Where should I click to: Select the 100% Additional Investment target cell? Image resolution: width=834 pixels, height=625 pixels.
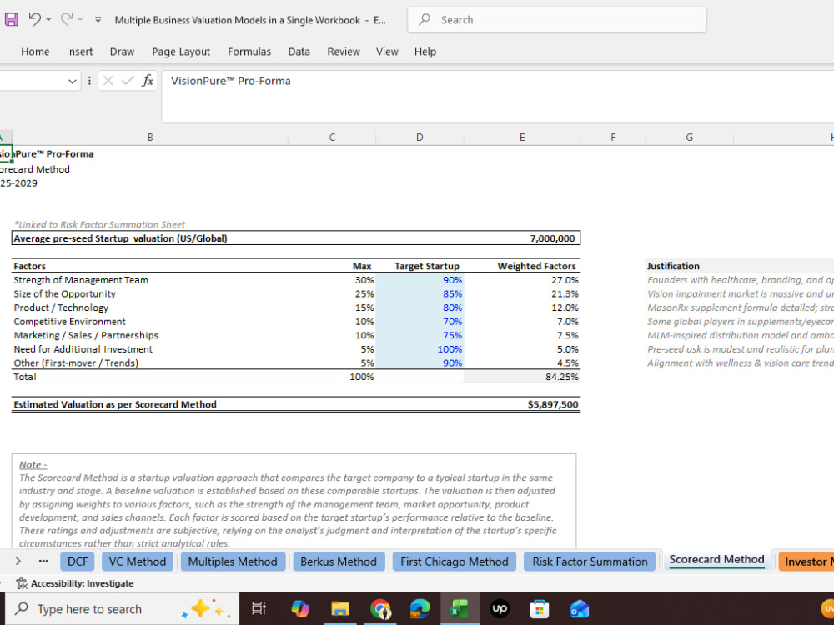point(420,349)
